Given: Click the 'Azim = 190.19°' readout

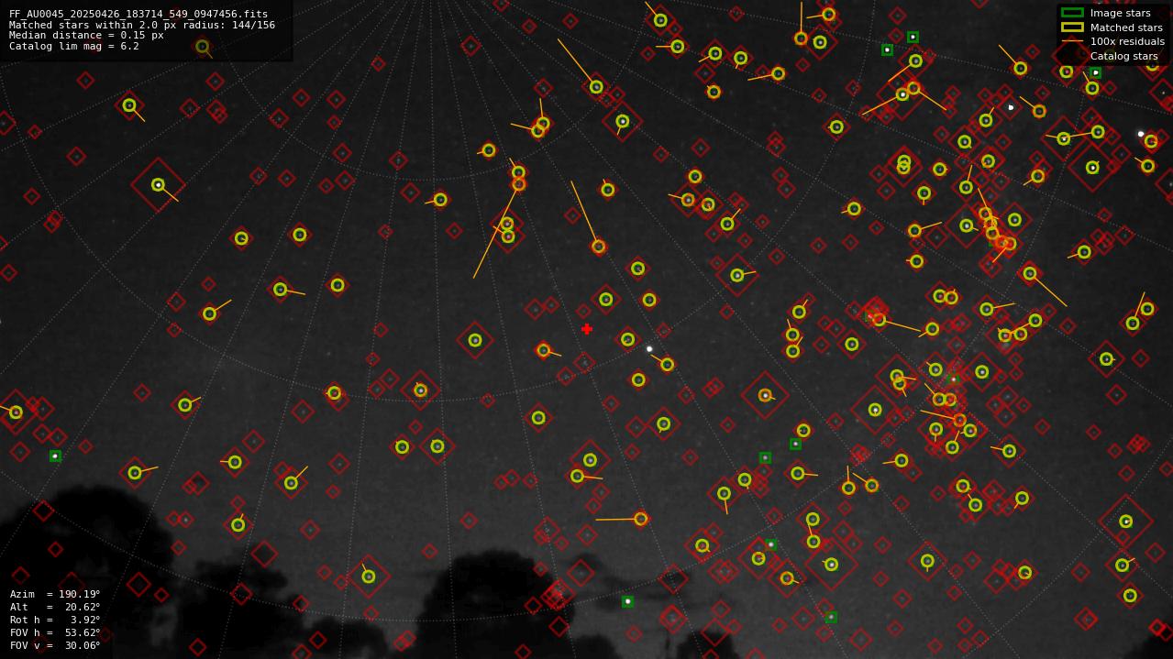Looking at the screenshot, I should (55, 594).
